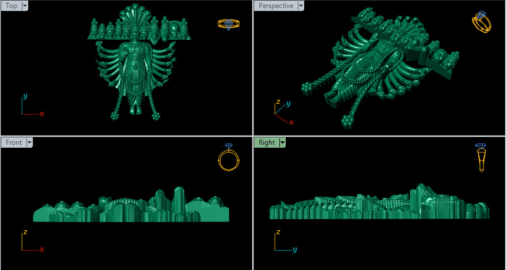Screen dimensions: 507x270
Task: Open the Right viewport dropdown arrow
Action: coord(283,142)
